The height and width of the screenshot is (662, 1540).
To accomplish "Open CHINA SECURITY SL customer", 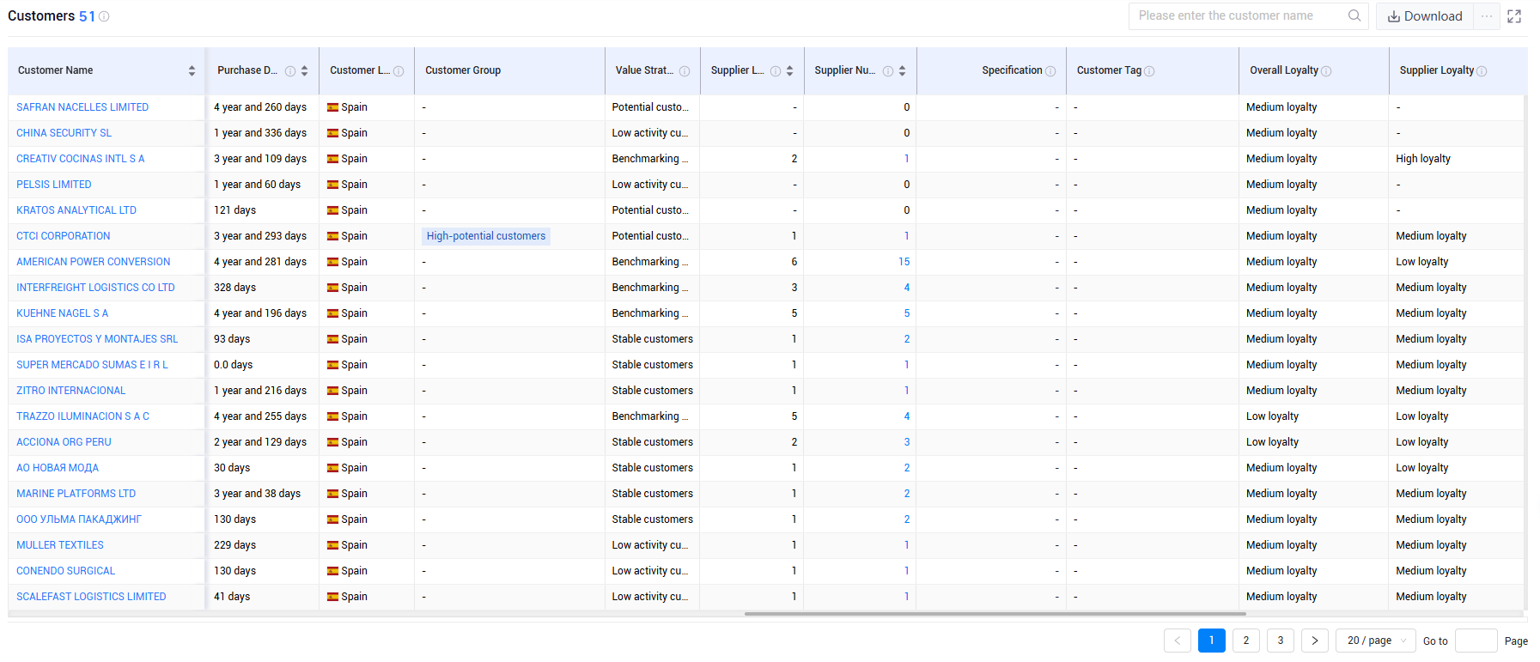I will tap(64, 133).
